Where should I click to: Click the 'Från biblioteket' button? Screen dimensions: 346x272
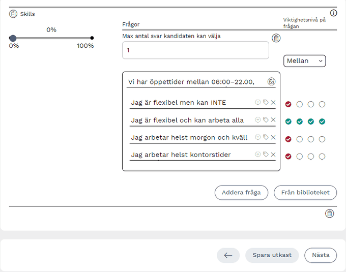305,193
